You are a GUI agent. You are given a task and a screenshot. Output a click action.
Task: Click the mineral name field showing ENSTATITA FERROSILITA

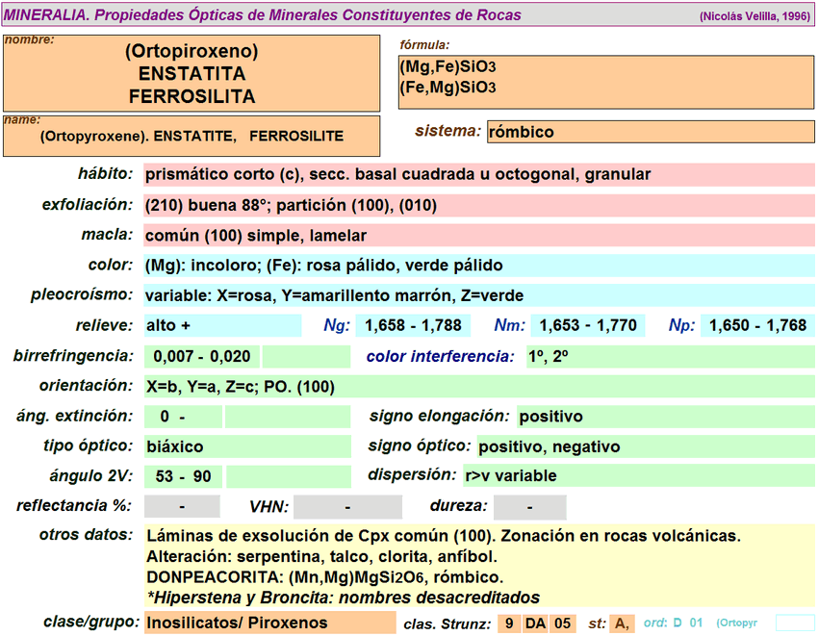click(191, 74)
